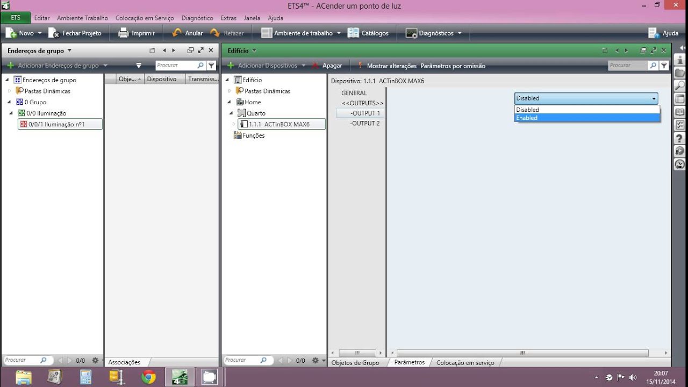The width and height of the screenshot is (688, 387).
Task: Open the Disabled/Enabled combo box
Action: 586,98
